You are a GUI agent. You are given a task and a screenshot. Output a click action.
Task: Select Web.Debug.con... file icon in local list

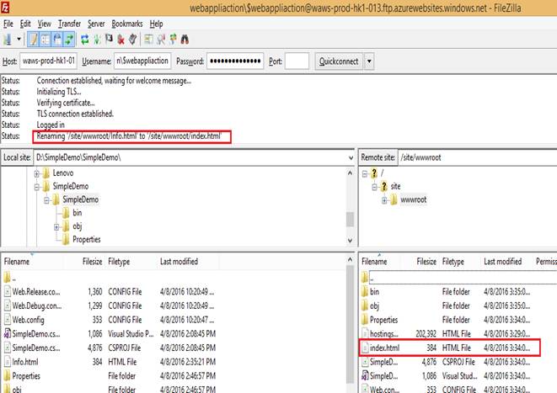click(x=7, y=305)
